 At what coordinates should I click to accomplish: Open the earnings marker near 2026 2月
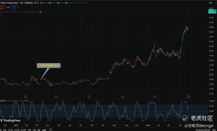[155, 97]
